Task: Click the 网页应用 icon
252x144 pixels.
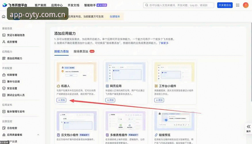Action: click(x=107, y=86)
